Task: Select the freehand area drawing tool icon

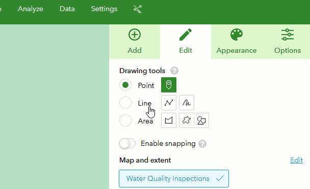Action: [x=187, y=120]
